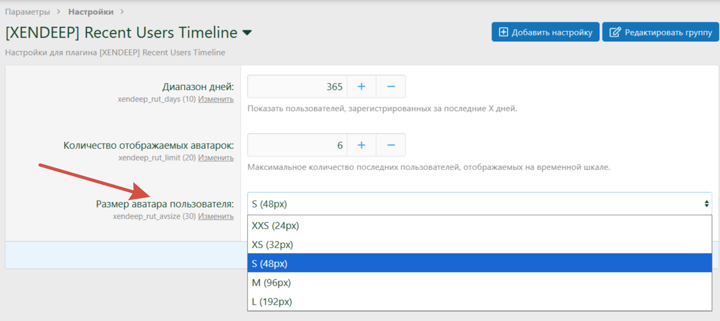Focus the Диапазон дней input with 365

(297, 87)
